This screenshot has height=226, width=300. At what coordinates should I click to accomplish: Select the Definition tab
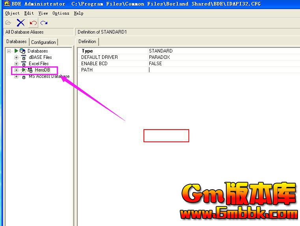pyautogui.click(x=87, y=41)
